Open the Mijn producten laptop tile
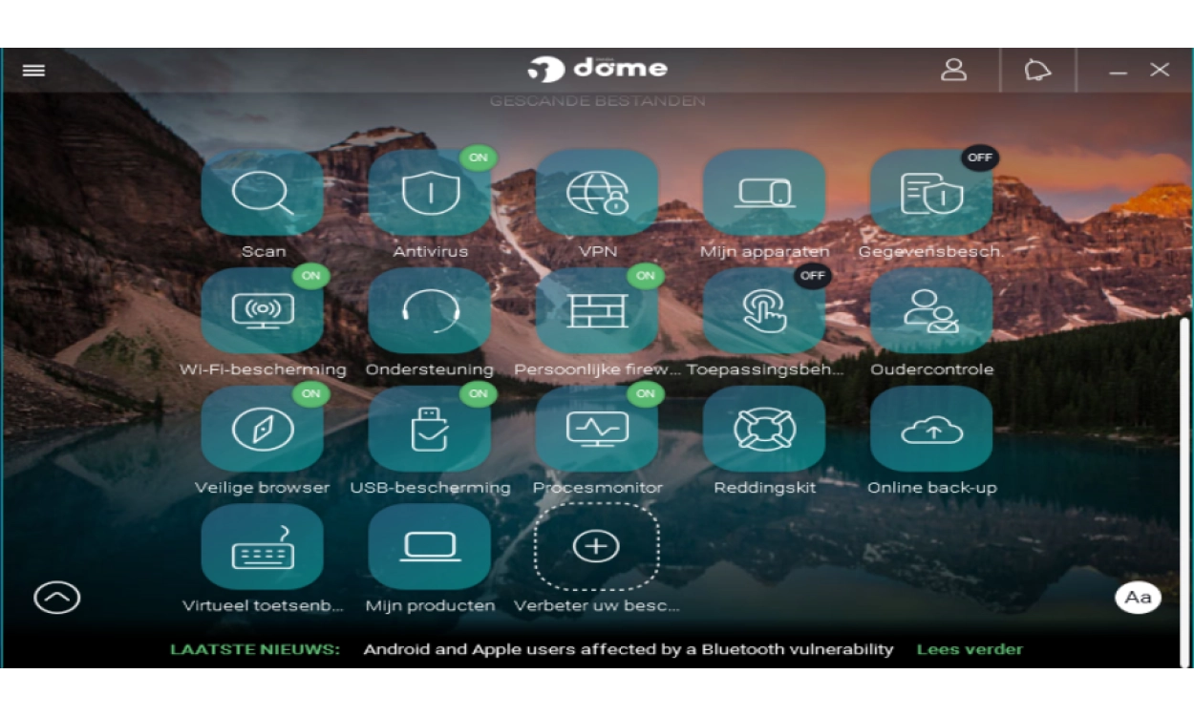 pyautogui.click(x=430, y=547)
